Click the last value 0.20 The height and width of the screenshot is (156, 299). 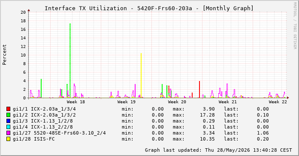pos(263,139)
